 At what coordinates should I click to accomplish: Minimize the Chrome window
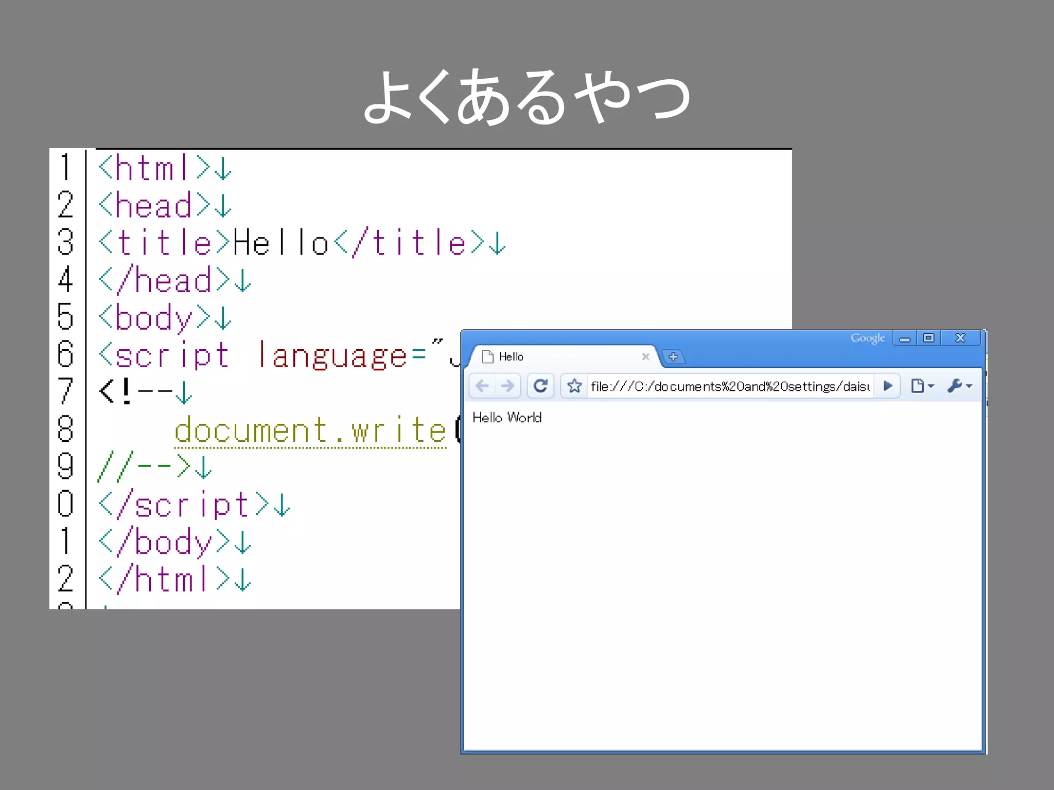click(905, 338)
